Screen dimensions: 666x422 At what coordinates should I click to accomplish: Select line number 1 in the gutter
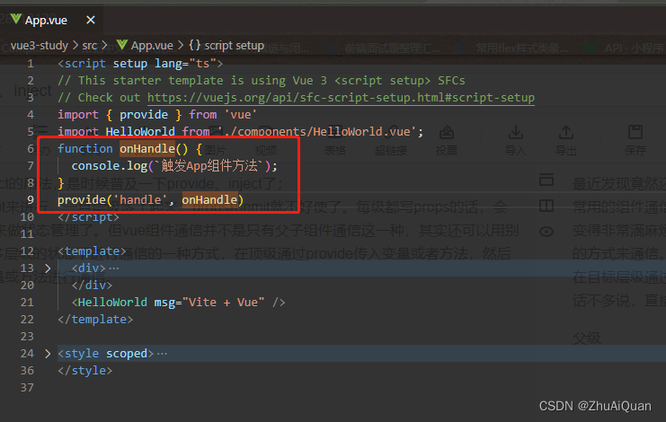tap(31, 64)
